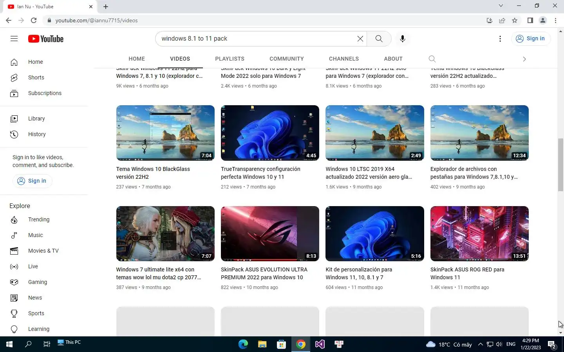The width and height of the screenshot is (564, 352).
Task: Switch to the COMMUNITY channel tab
Action: point(287,59)
